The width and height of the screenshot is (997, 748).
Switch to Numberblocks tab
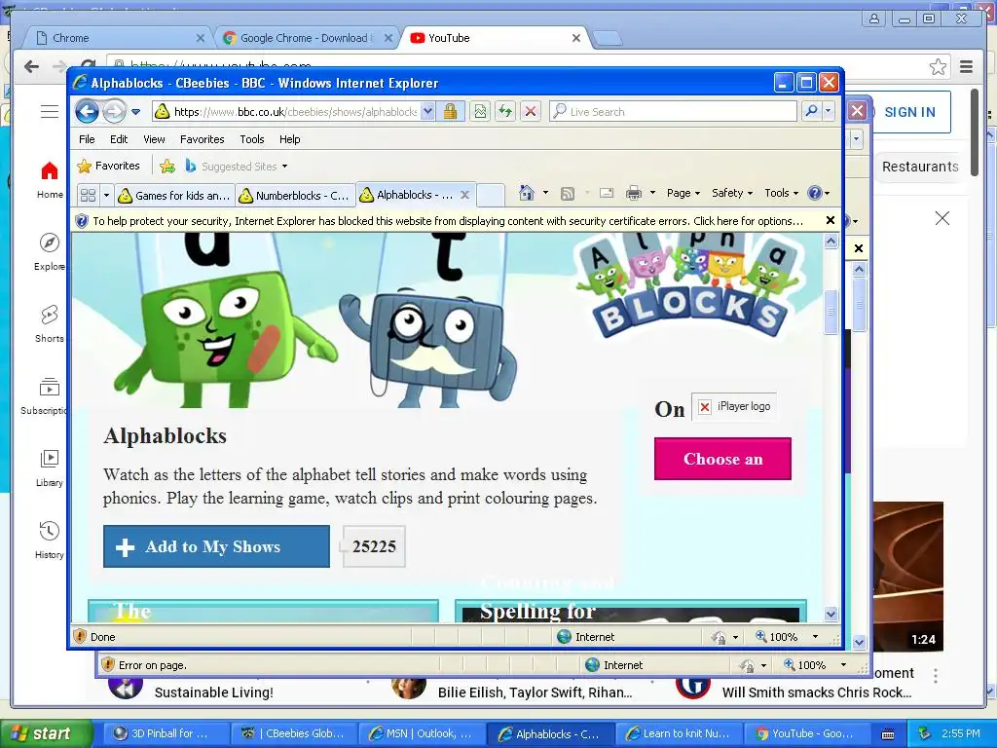[x=294, y=195]
